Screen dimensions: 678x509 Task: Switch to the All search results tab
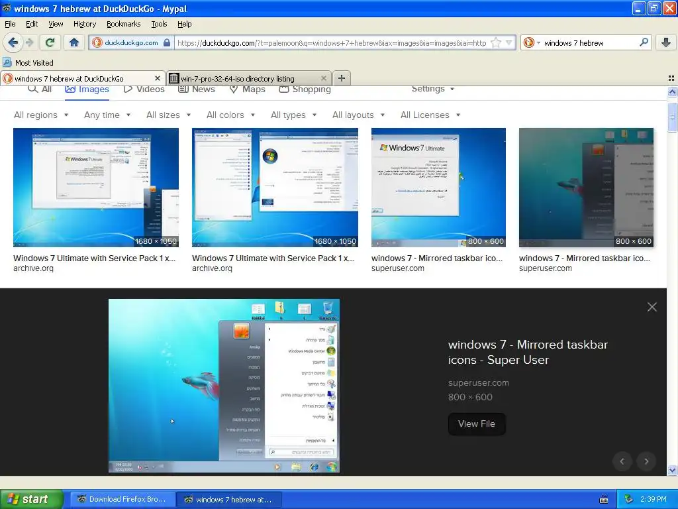(x=40, y=89)
